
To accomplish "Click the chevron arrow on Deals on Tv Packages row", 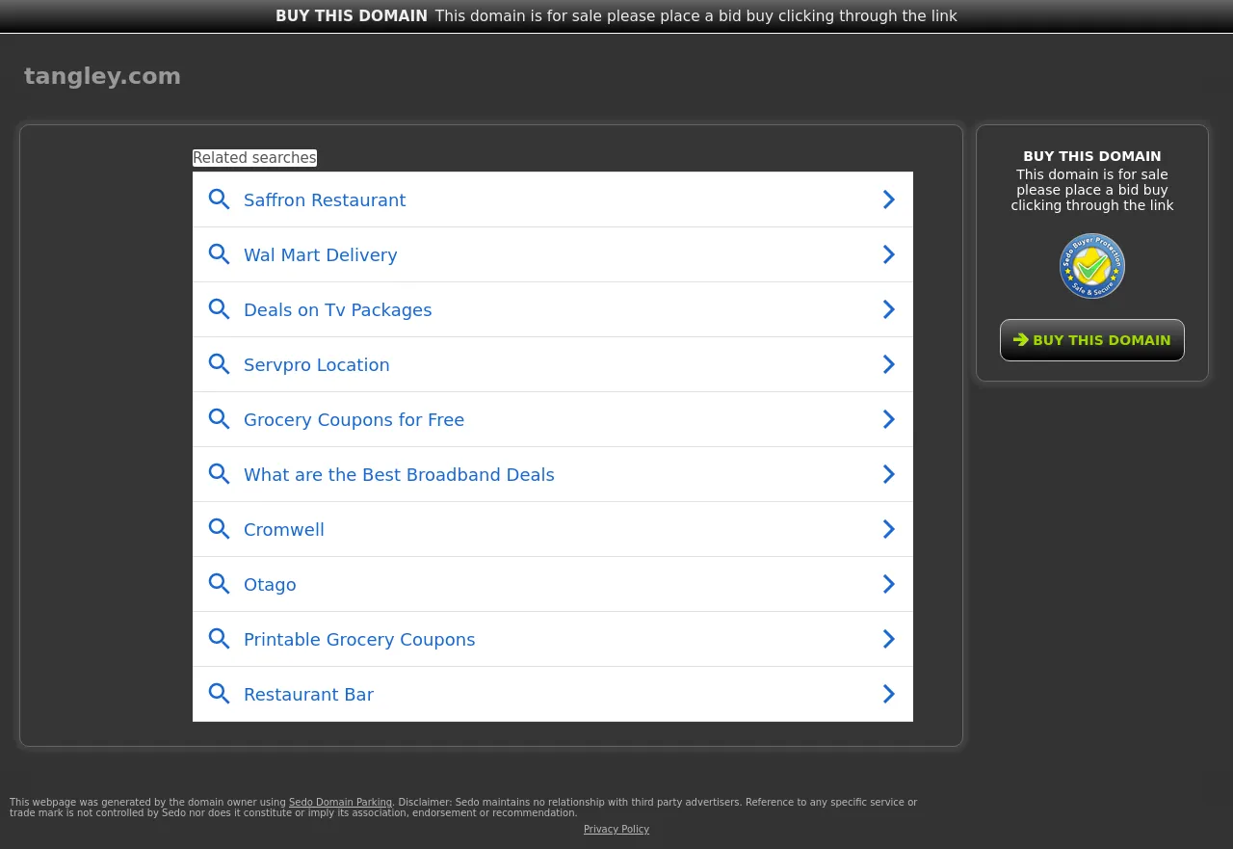I will click(889, 309).
